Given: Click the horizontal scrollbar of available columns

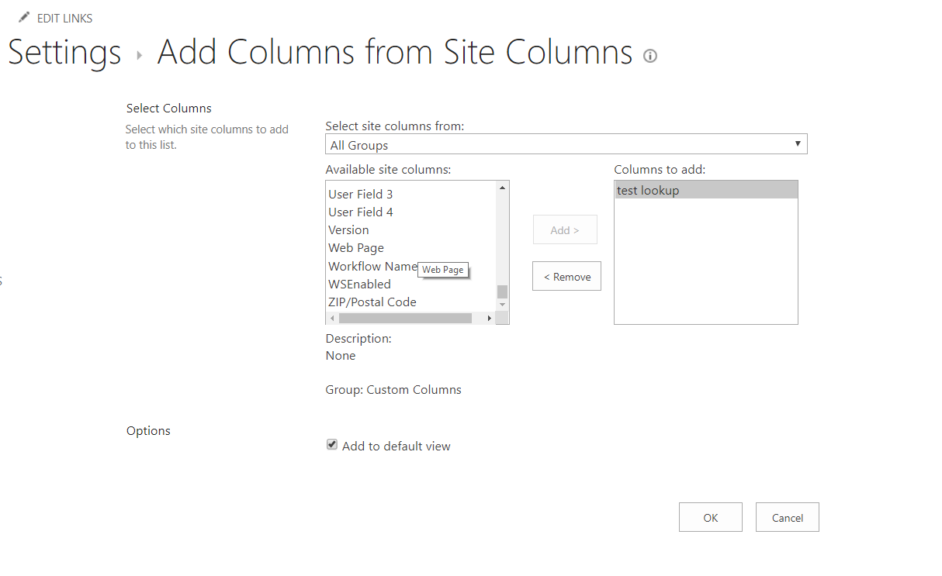Looking at the screenshot, I should (x=405, y=318).
